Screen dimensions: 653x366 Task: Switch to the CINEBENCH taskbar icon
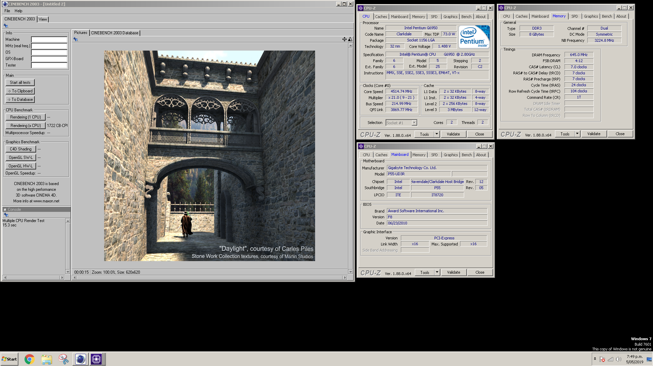click(x=80, y=359)
